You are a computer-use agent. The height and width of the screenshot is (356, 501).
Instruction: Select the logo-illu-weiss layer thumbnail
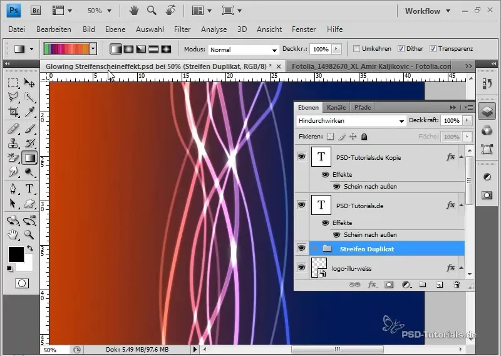pyautogui.click(x=319, y=268)
